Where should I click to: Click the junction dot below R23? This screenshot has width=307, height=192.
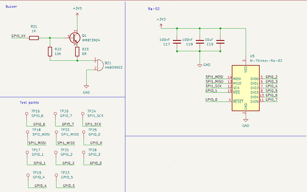(77, 61)
